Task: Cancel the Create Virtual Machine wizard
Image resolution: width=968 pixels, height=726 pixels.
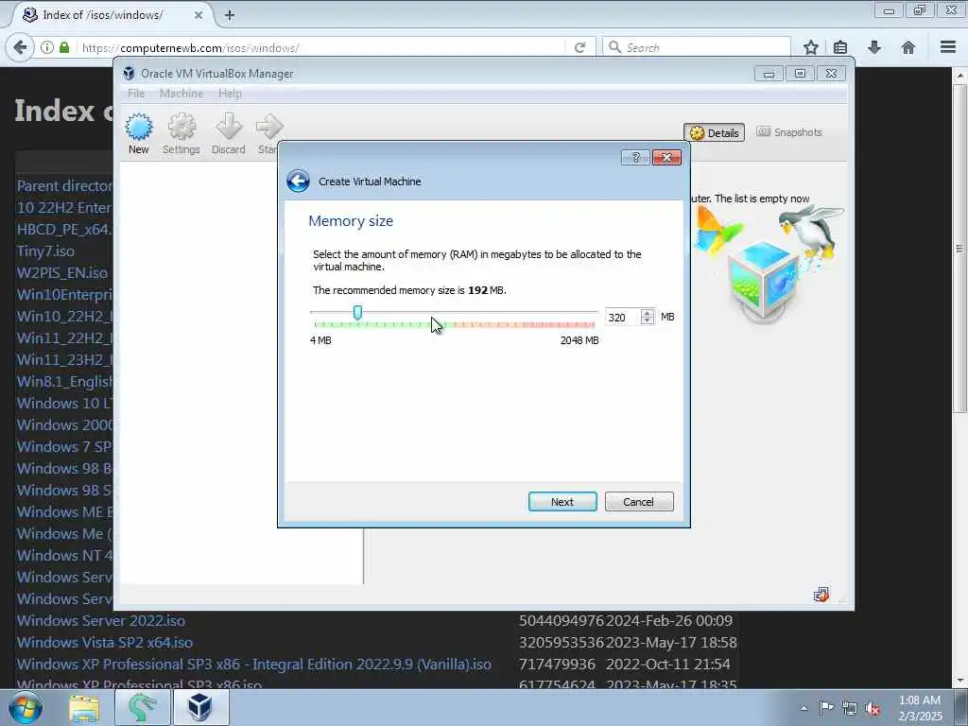Action: [x=639, y=502]
